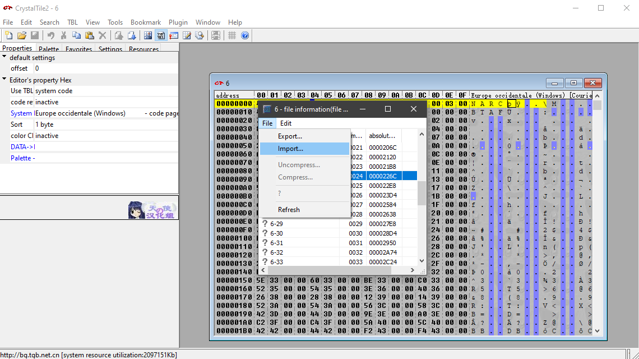The width and height of the screenshot is (639, 359).
Task: Select the 6-31 file entry row
Action: pyautogui.click(x=276, y=243)
